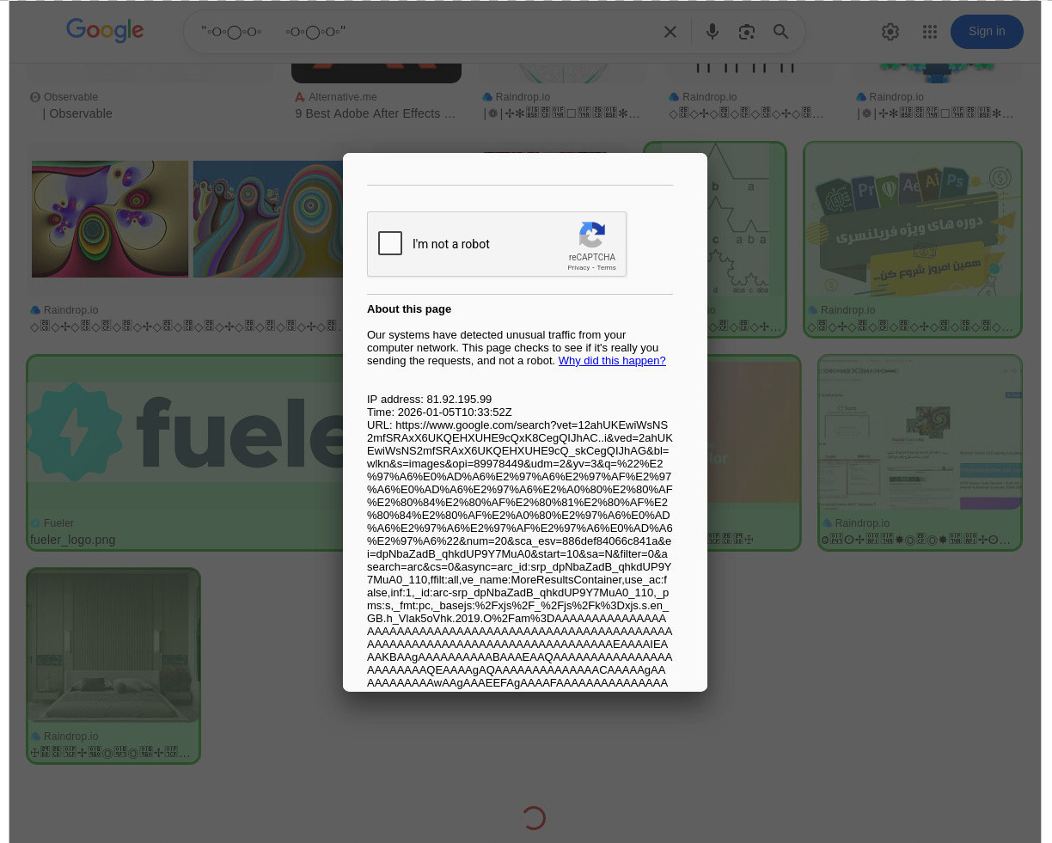The width and height of the screenshot is (1052, 843).
Task: Open the Persian freelancer course banner image
Action: (913, 223)
